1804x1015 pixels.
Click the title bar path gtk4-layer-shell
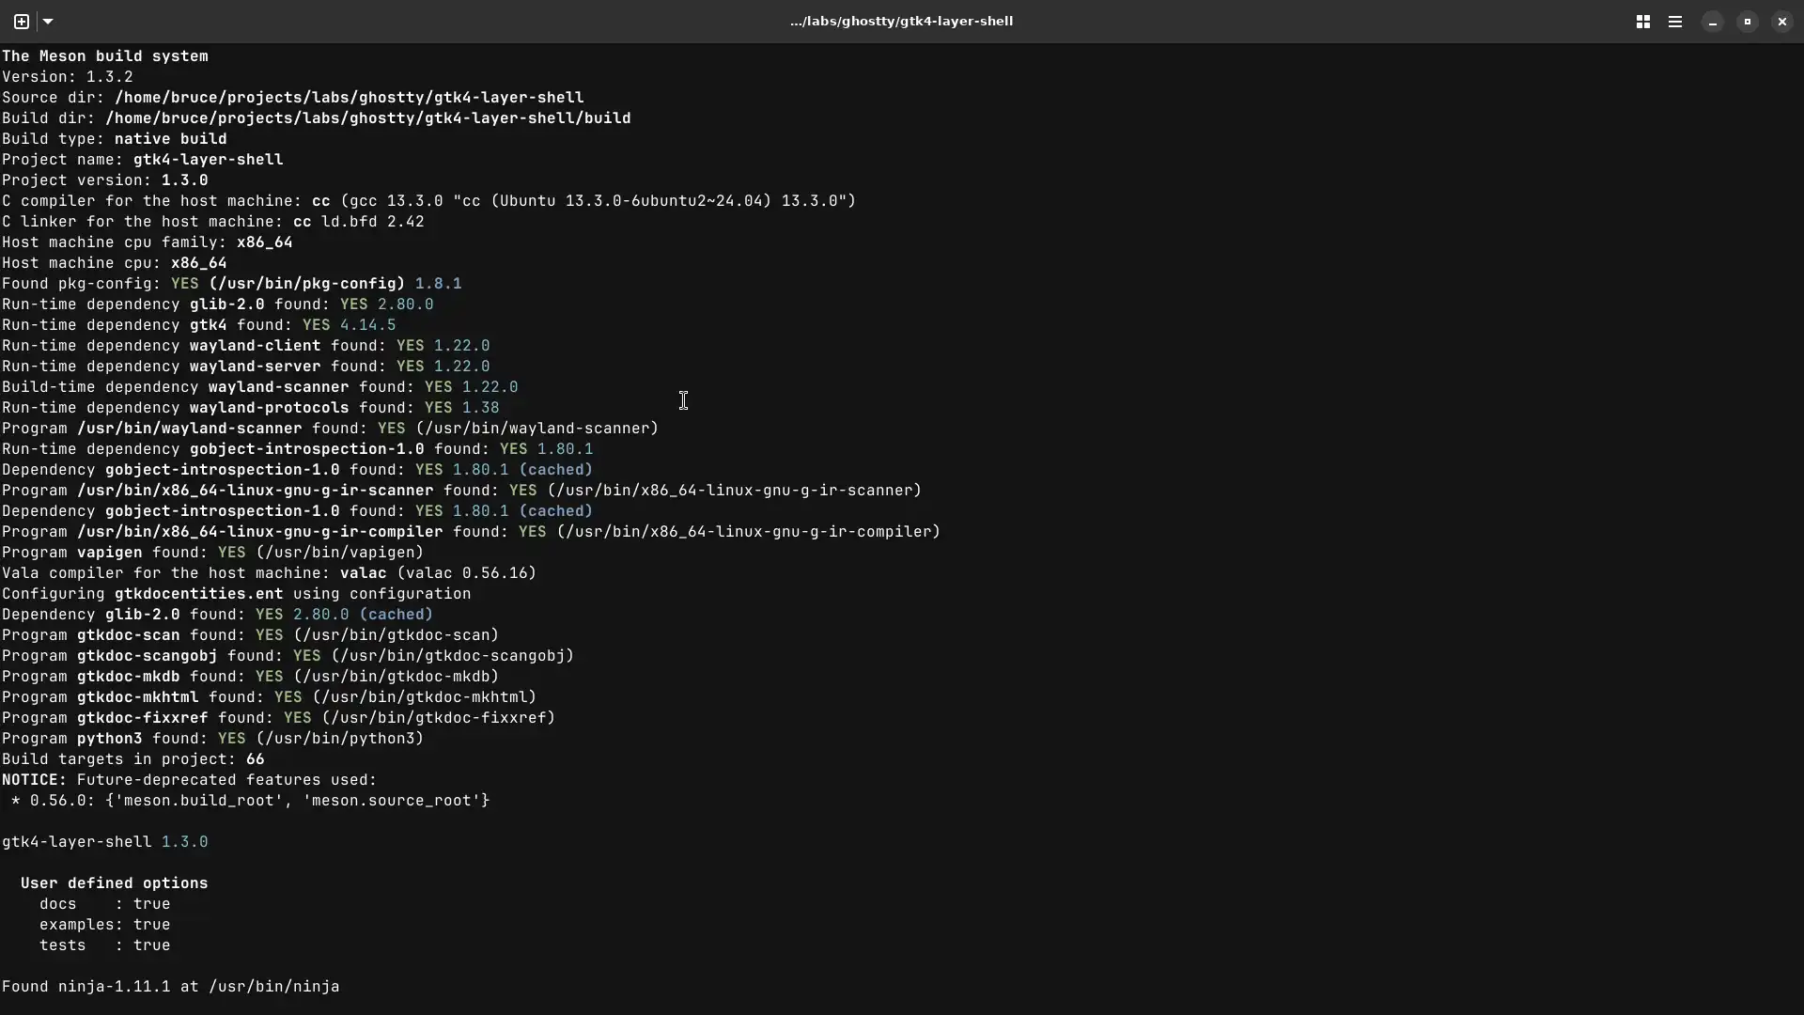click(901, 21)
